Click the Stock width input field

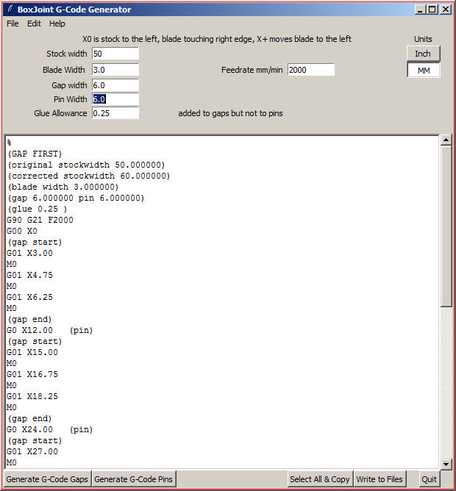click(x=115, y=54)
